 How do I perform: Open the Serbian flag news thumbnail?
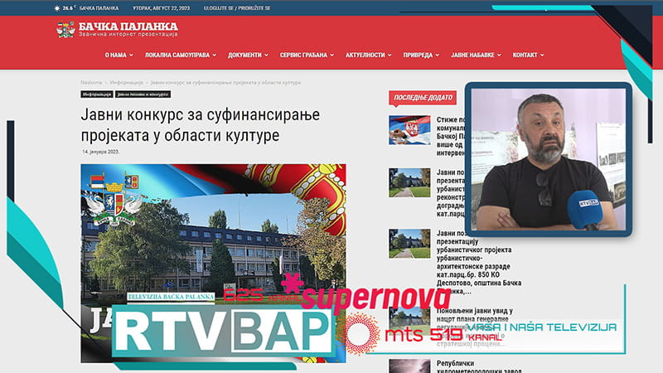[x=409, y=129]
